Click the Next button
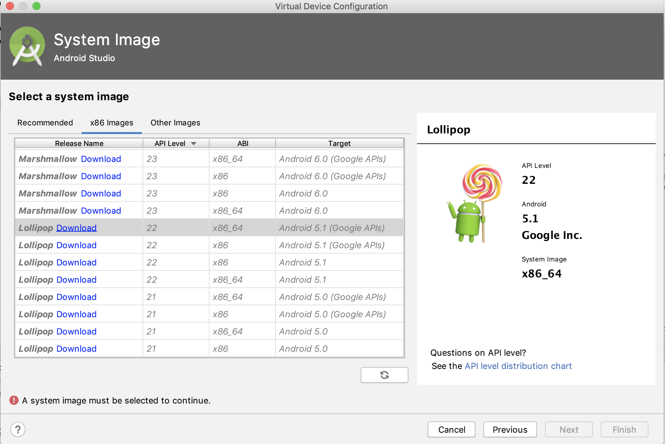665x444 pixels. [569, 430]
